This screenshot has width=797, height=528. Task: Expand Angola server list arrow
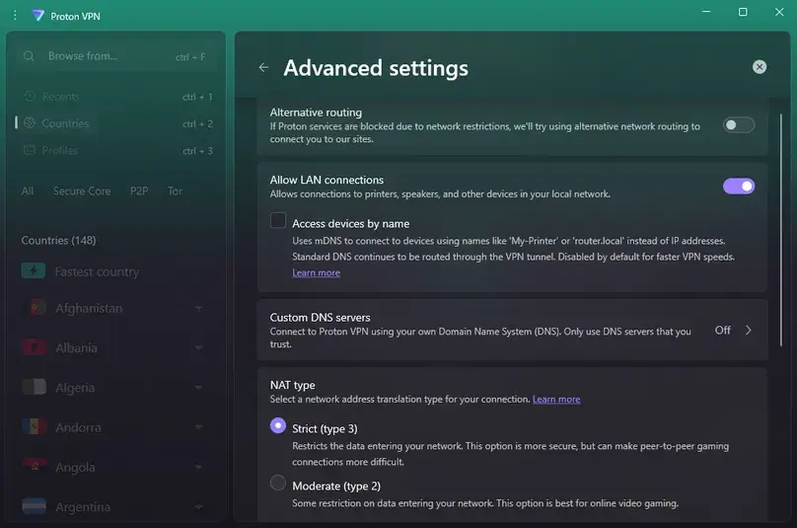point(198,467)
